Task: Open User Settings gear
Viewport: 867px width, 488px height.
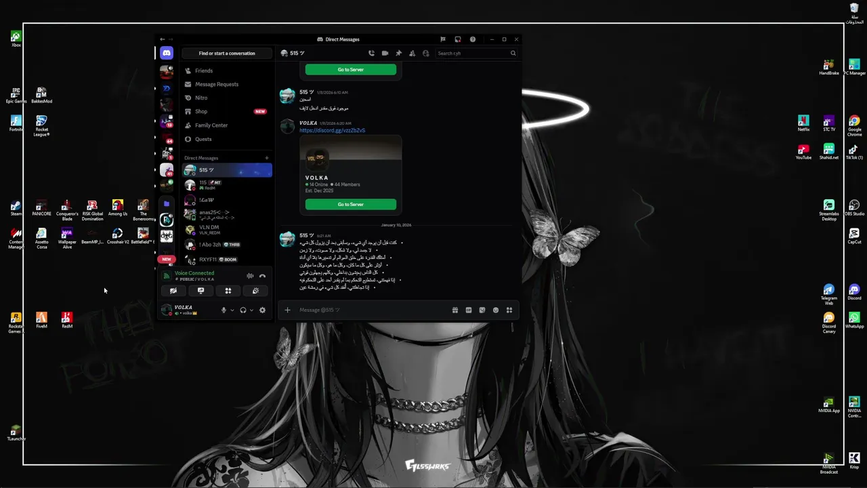Action: coord(262,310)
